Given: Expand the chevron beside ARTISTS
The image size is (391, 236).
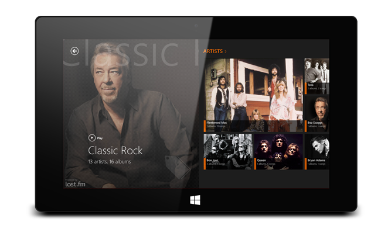Looking at the screenshot, I should click(226, 51).
